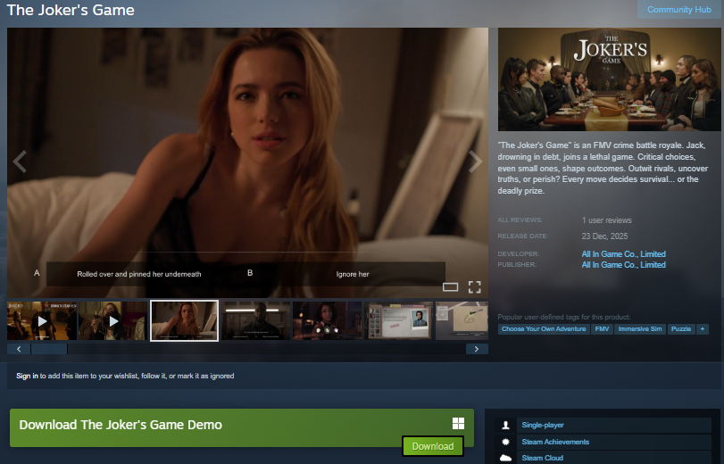
Task: Select the partially visible note paper thumbnail
Action: (x=462, y=321)
